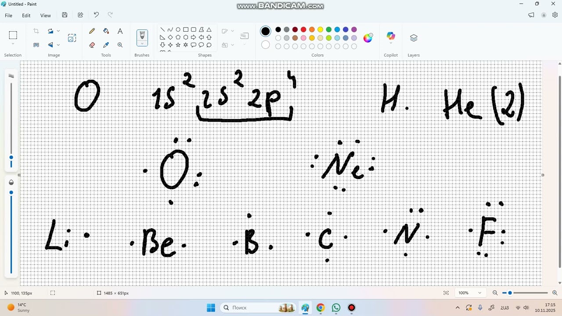562x316 pixels.
Task: Select the Brushes tool
Action: click(142, 35)
